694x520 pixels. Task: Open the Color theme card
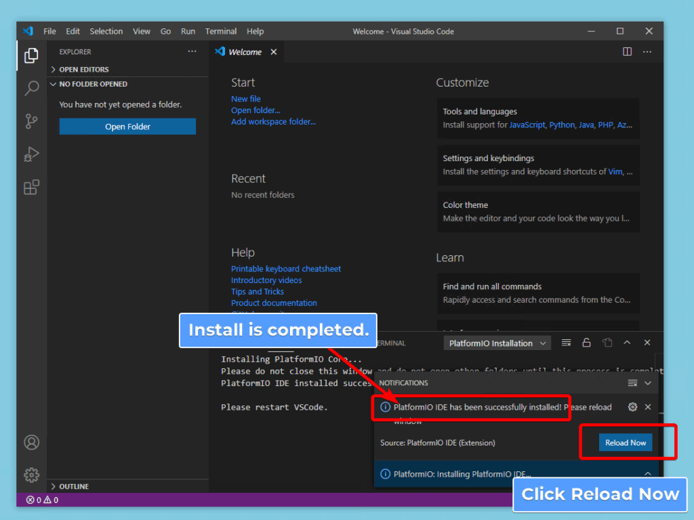tap(538, 212)
